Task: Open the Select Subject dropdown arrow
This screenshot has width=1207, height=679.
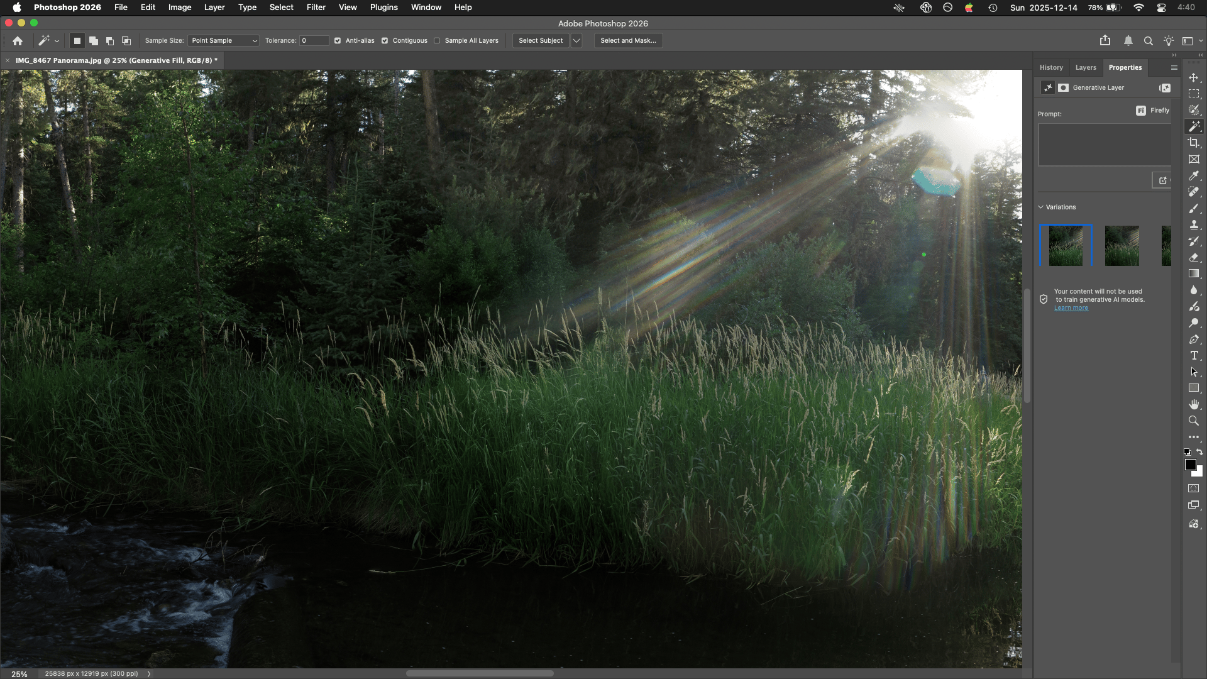Action: click(x=576, y=41)
